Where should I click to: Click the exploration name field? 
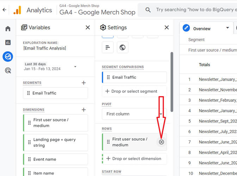coord(45,48)
